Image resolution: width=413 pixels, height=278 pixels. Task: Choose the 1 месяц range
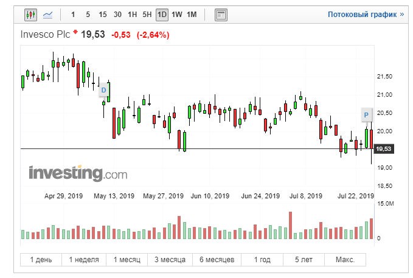(x=127, y=260)
